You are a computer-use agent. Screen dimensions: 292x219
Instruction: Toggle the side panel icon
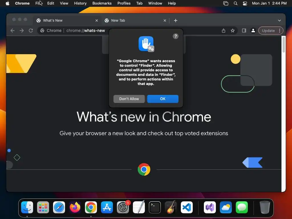pyautogui.click(x=244, y=31)
